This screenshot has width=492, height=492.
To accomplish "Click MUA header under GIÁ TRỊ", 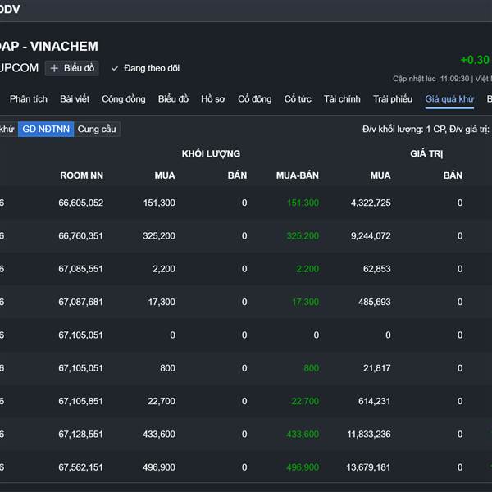I will point(380,175).
